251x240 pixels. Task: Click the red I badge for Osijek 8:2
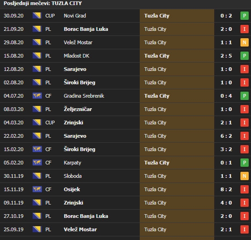[244, 189]
